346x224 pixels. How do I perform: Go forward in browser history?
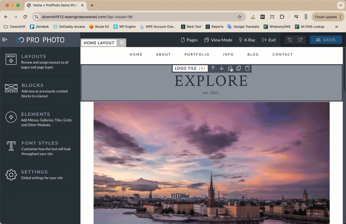point(16,17)
